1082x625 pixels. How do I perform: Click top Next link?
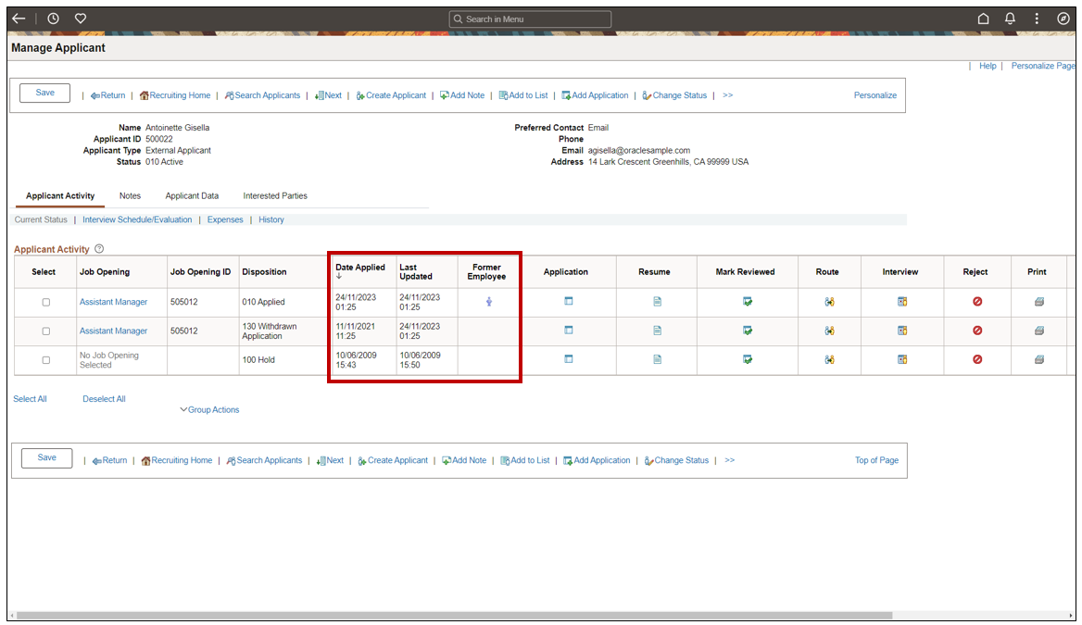pos(328,95)
